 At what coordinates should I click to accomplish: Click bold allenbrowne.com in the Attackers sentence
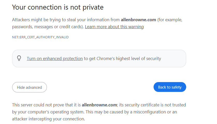point(138,20)
